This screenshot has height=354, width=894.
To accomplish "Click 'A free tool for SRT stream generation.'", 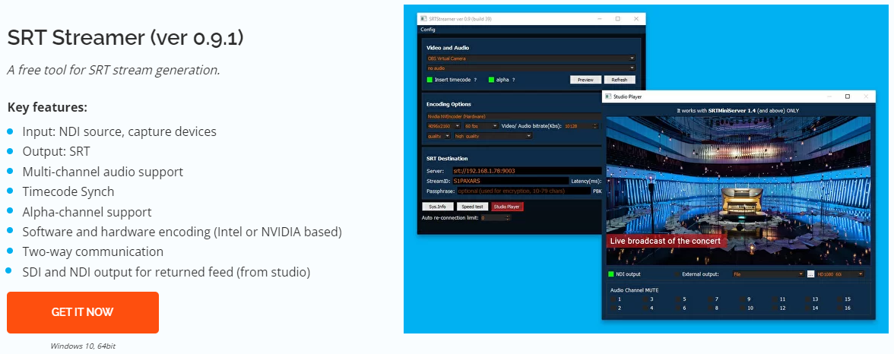I will [x=113, y=70].
